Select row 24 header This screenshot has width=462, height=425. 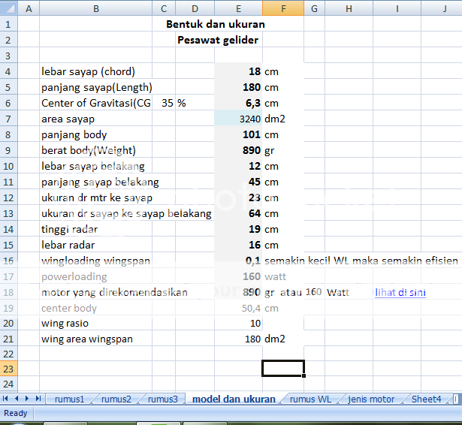[x=9, y=384]
